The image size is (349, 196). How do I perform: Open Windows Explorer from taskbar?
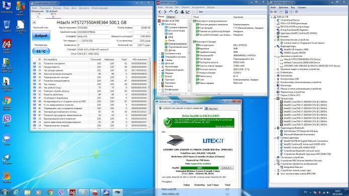click(x=27, y=192)
